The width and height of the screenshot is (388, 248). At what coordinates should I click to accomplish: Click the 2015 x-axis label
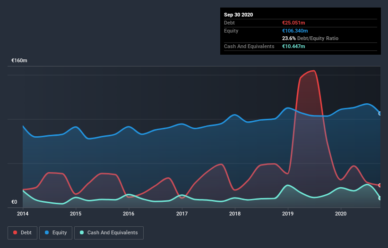coord(76,214)
